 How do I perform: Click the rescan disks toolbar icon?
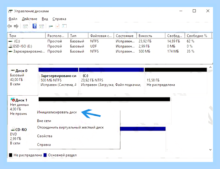pyautogui.click(x=50, y=26)
